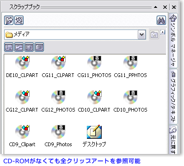Close the docker group with outer X
This screenshot has width=184, height=166.
[x=174, y=7]
